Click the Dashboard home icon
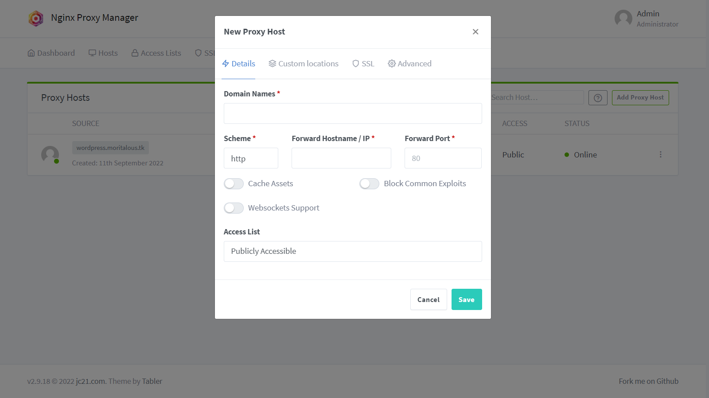The width and height of the screenshot is (709, 398). (x=31, y=53)
